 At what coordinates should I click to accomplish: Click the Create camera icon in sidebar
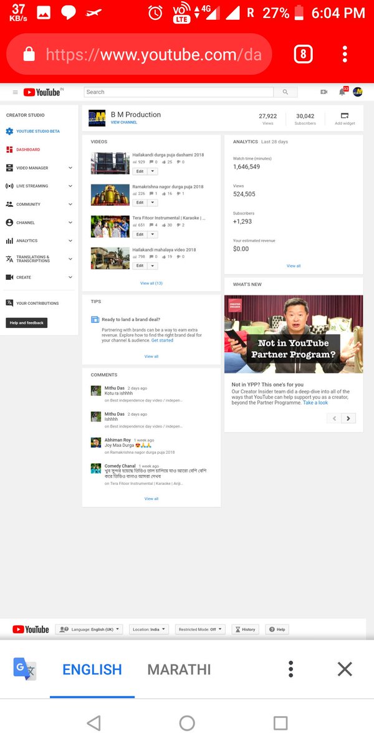[9, 277]
